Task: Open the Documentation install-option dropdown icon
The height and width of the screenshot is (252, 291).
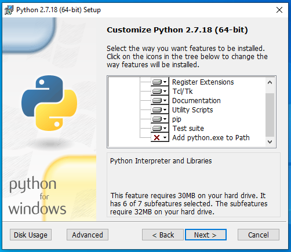Action: 159,101
